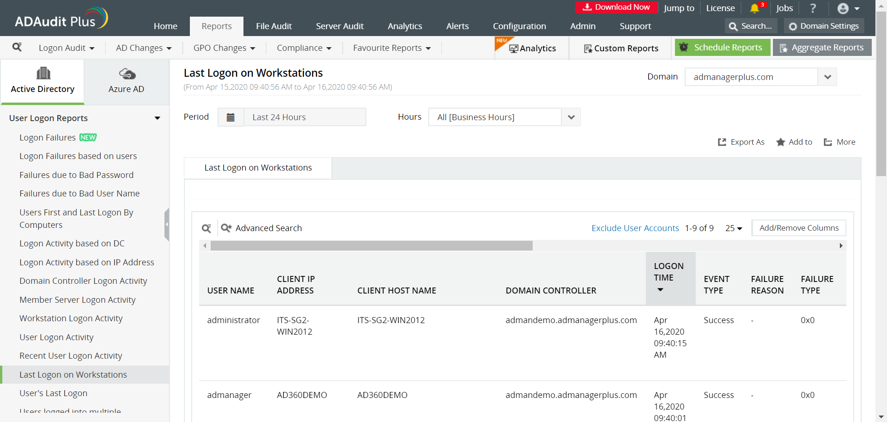Open the Compliance reports menu
Image resolution: width=887 pixels, height=422 pixels.
click(x=304, y=48)
